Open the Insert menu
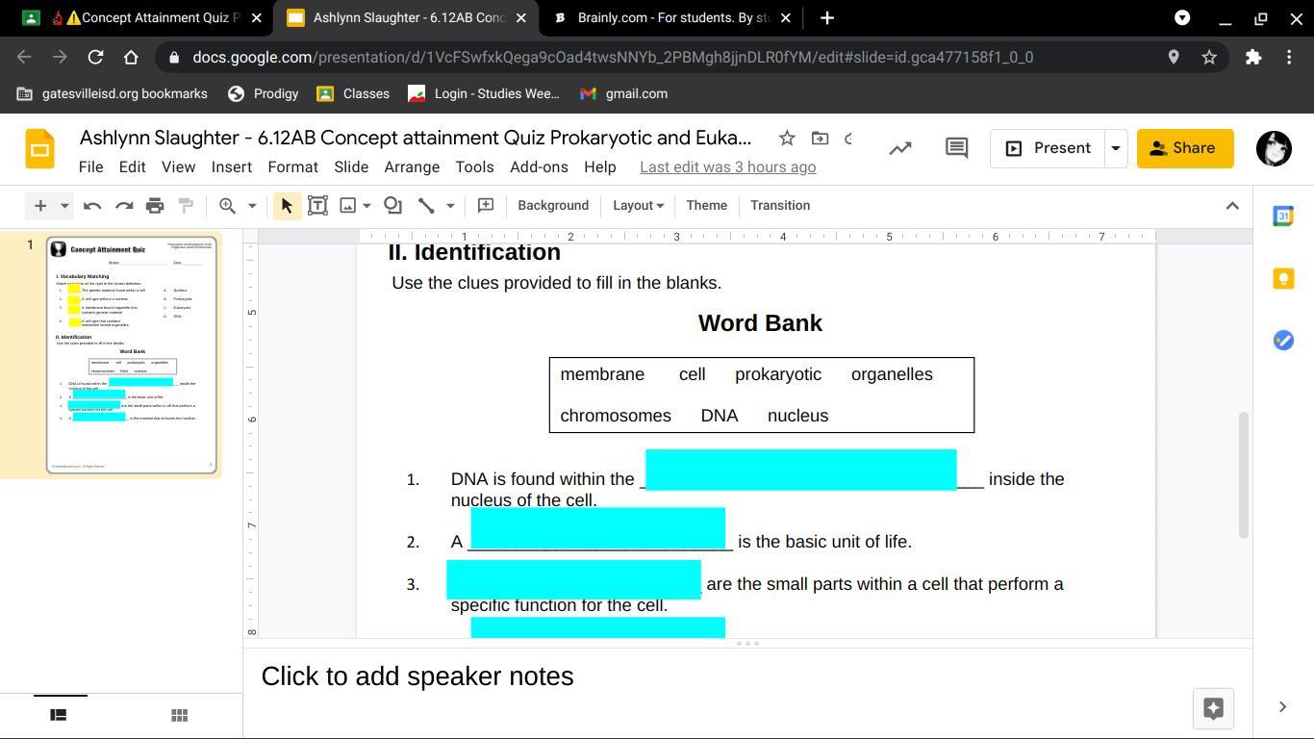The image size is (1314, 739). [231, 166]
